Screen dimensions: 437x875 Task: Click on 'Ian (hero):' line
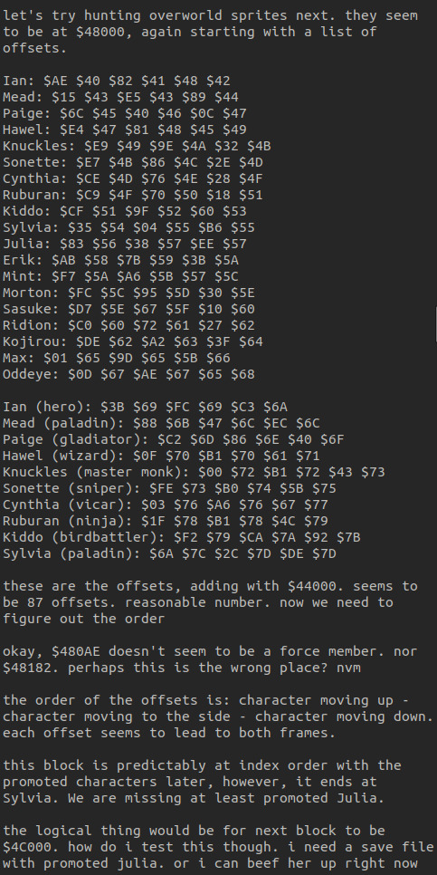tap(145, 407)
